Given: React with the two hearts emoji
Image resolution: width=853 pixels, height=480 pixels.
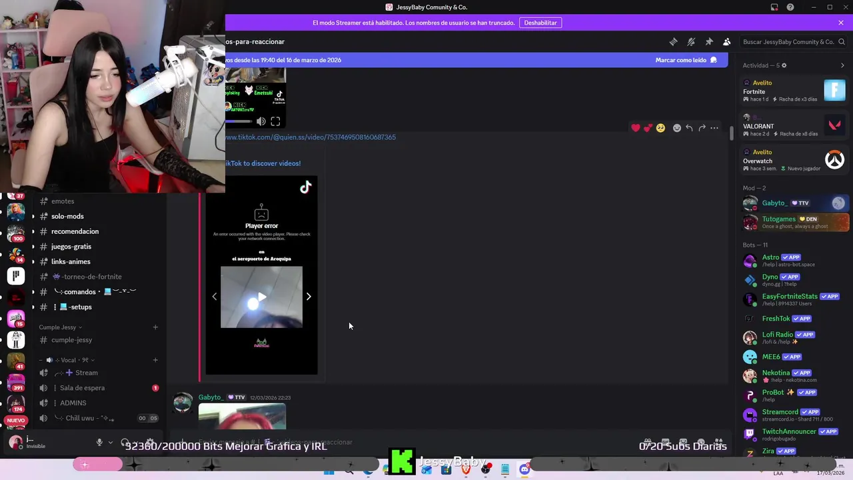Looking at the screenshot, I should (648, 128).
